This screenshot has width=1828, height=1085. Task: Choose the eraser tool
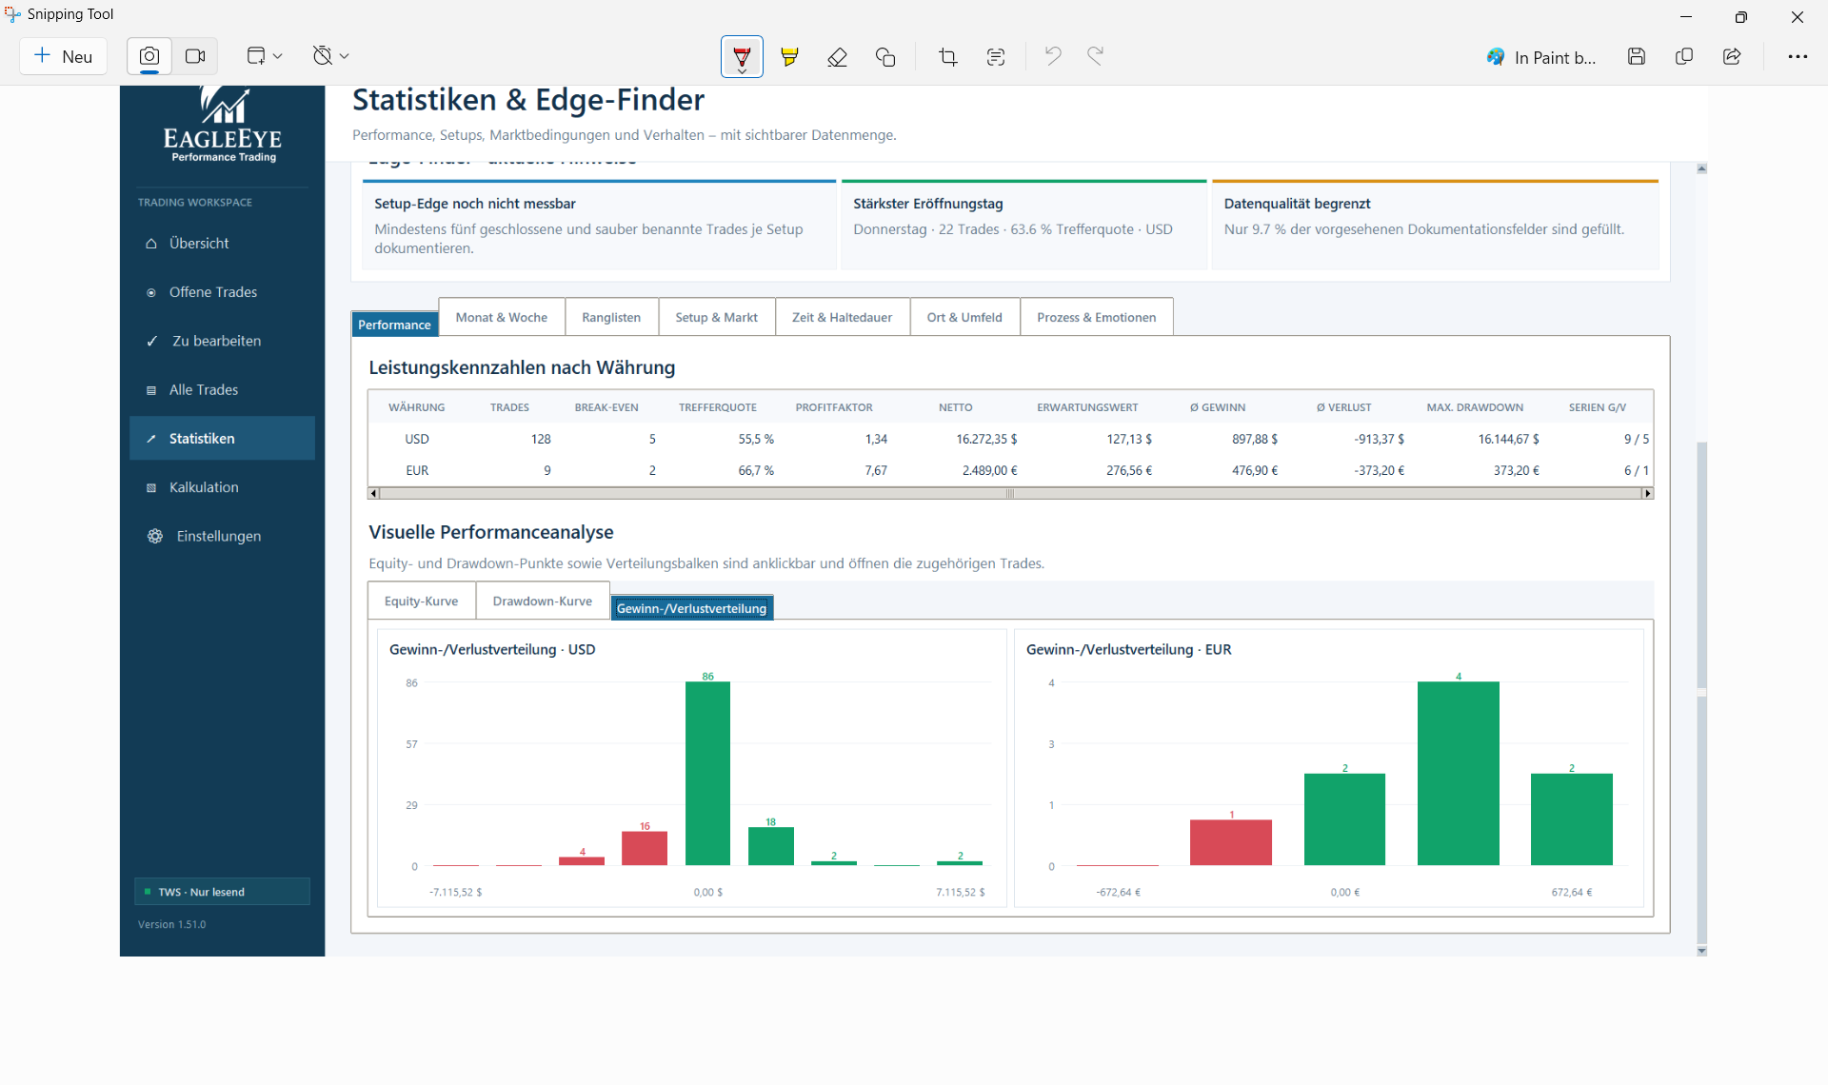tap(837, 57)
